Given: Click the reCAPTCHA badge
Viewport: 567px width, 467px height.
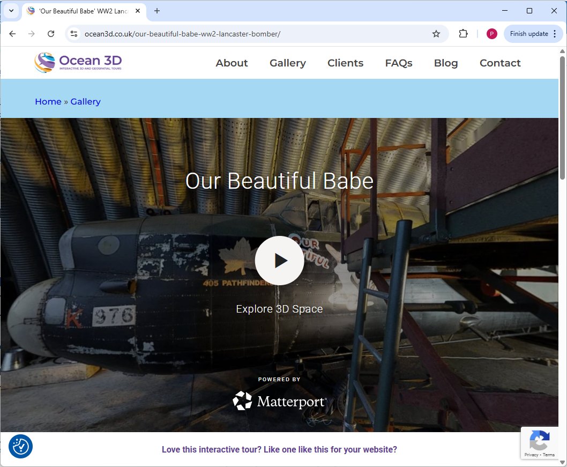Looking at the screenshot, I should point(540,443).
